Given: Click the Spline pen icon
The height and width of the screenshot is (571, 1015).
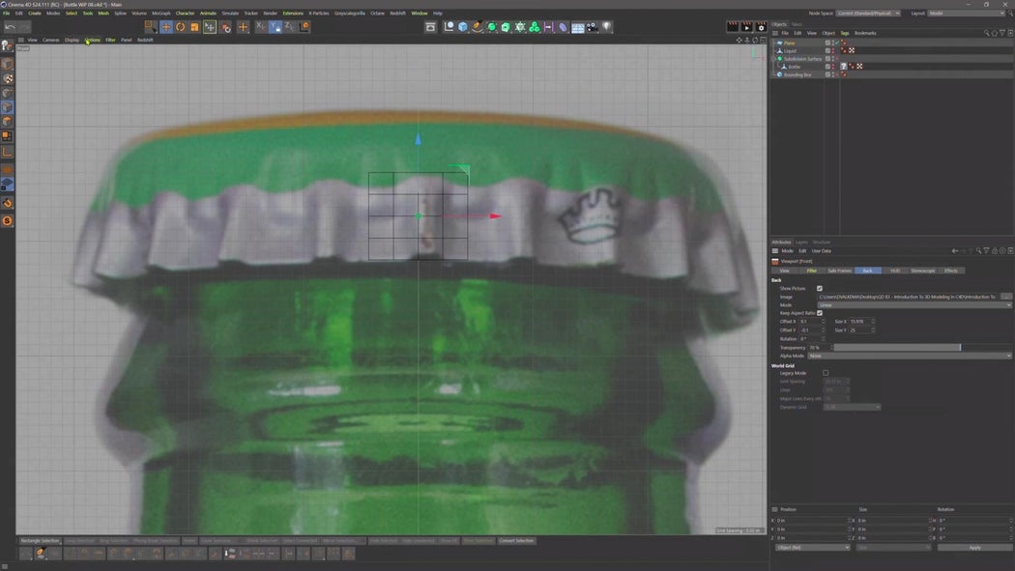Looking at the screenshot, I should pyautogui.click(x=478, y=26).
